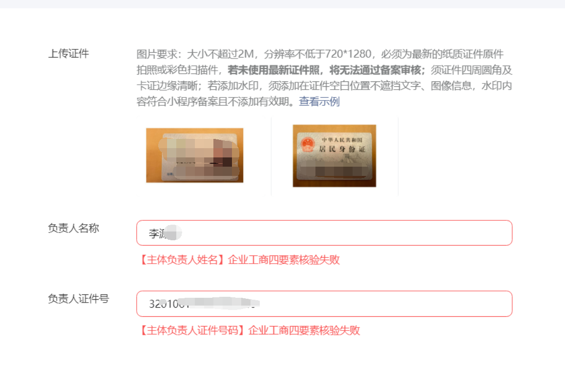Click the 负责人证件号 field label
Screen dimensions: 565x366
click(x=79, y=298)
